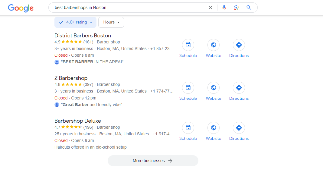
Task: Click the +1 774-77… phone number
Action: click(162, 91)
